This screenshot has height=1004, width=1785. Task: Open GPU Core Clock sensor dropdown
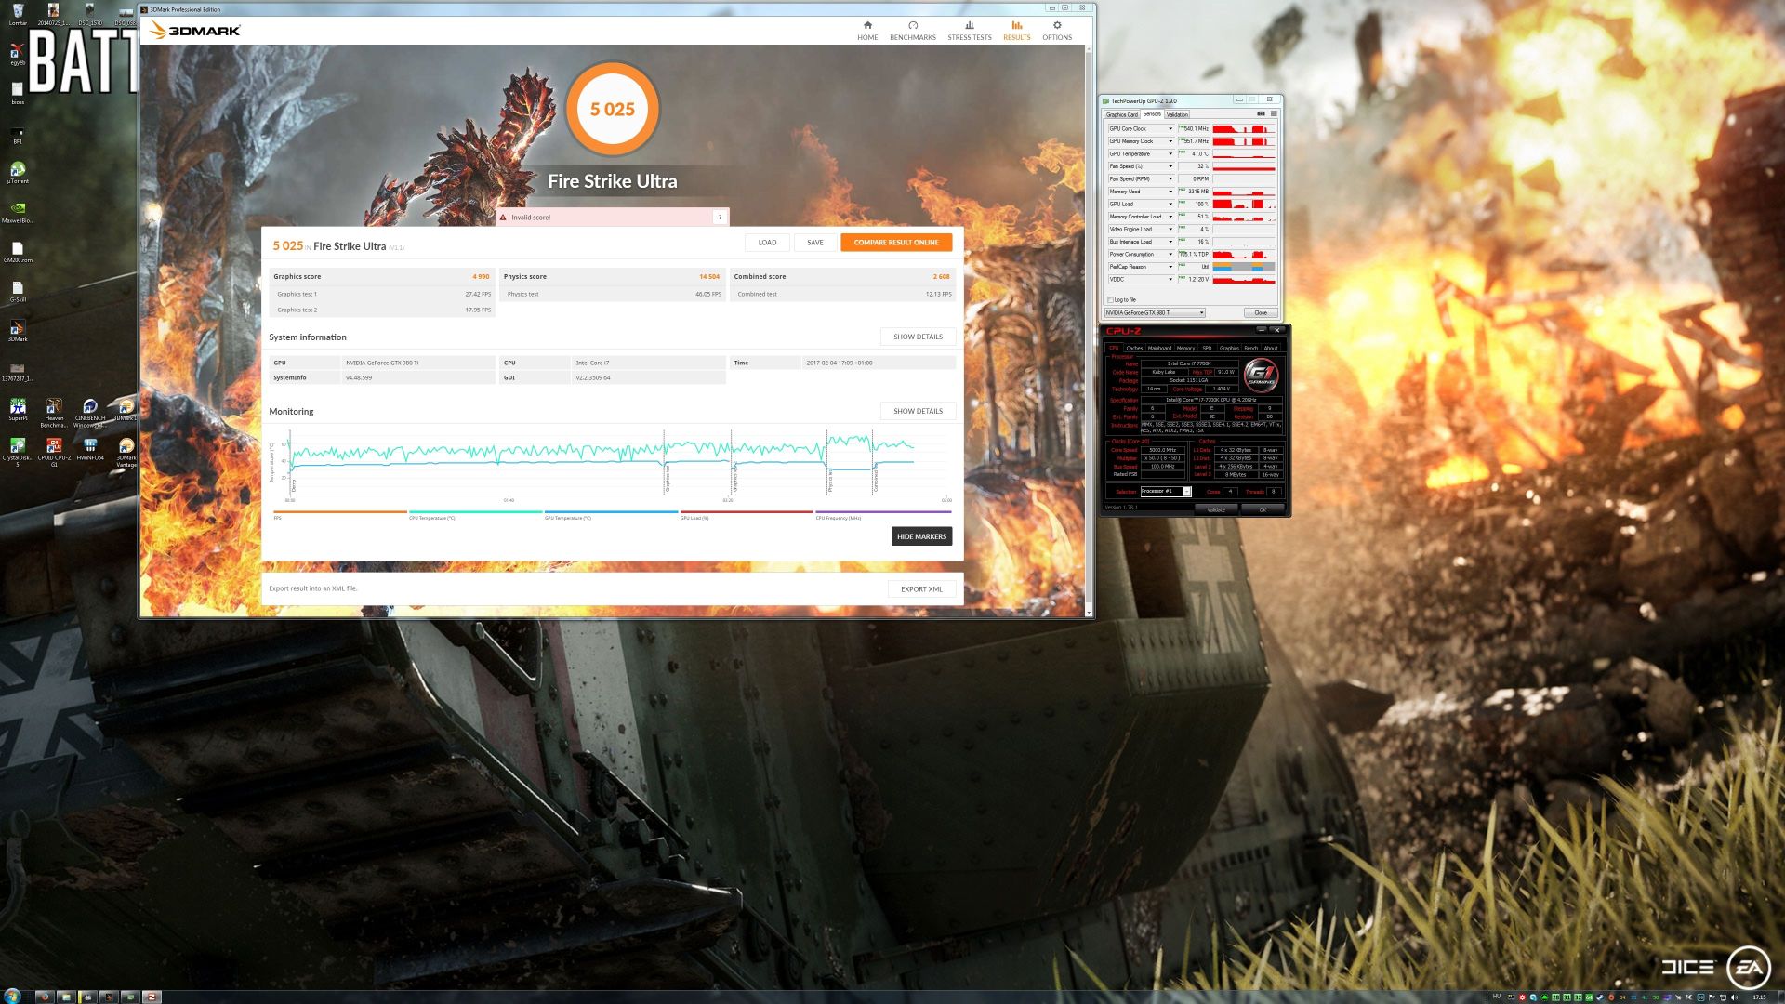coord(1170,129)
